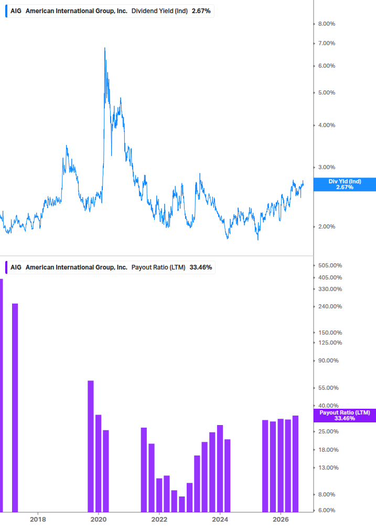This screenshot has height=528, width=376.
Task: Click the 2024 time axis label
Action: (220, 520)
